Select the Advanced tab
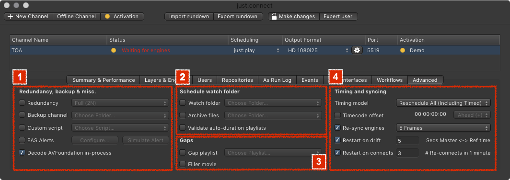The image size is (510, 180). point(425,80)
